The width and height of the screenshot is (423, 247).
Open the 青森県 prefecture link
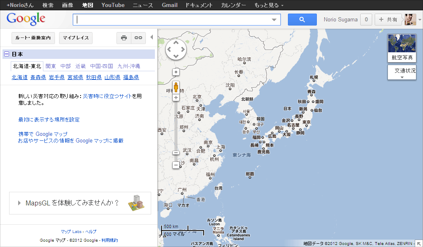click(38, 77)
